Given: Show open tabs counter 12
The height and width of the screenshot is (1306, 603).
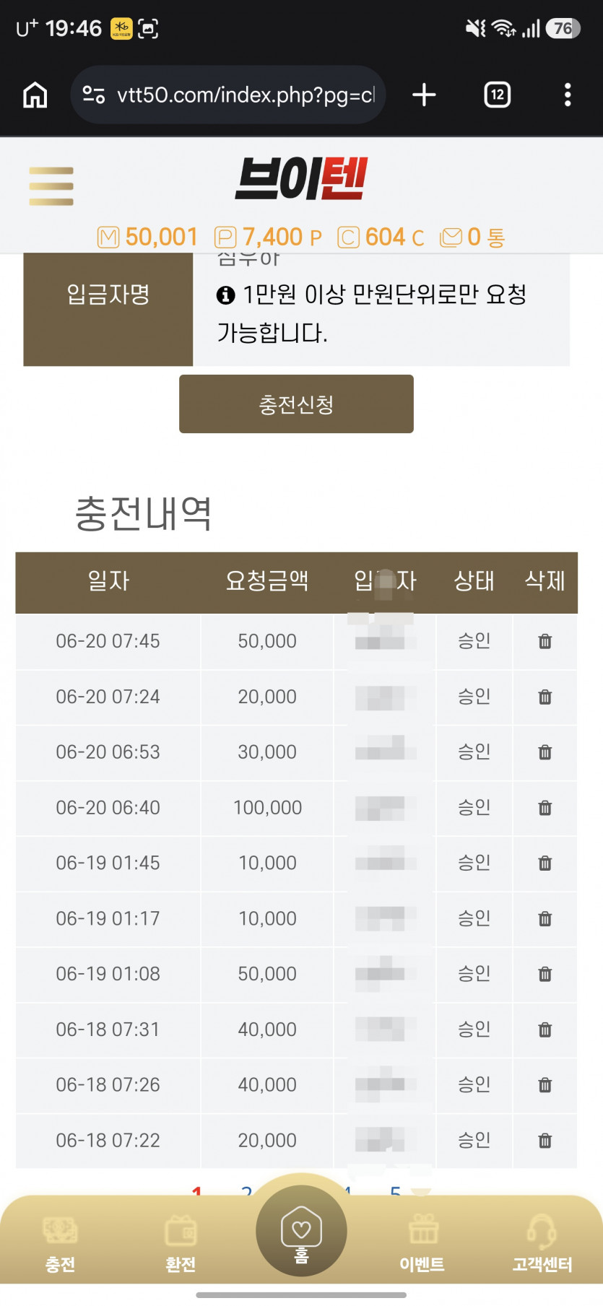Looking at the screenshot, I should pos(497,95).
